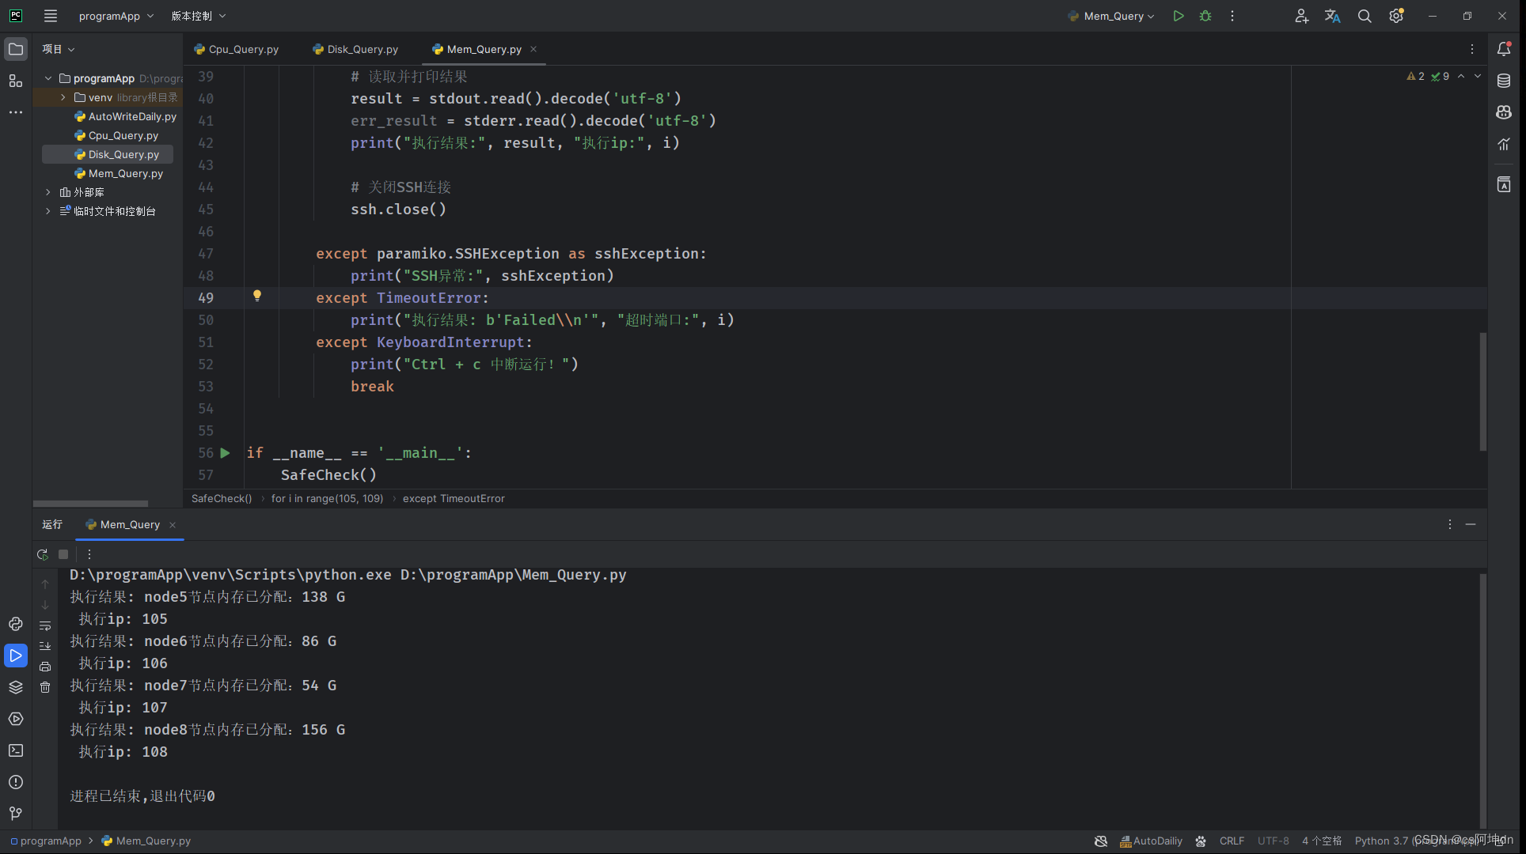This screenshot has width=1526, height=854.
Task: Open the 版本控制 dropdown
Action: [x=199, y=16]
